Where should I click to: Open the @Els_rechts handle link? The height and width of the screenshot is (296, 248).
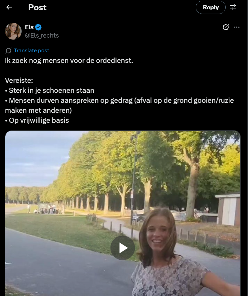[x=42, y=36]
